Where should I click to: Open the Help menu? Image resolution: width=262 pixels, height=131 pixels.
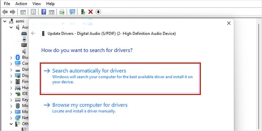(x=50, y=3)
